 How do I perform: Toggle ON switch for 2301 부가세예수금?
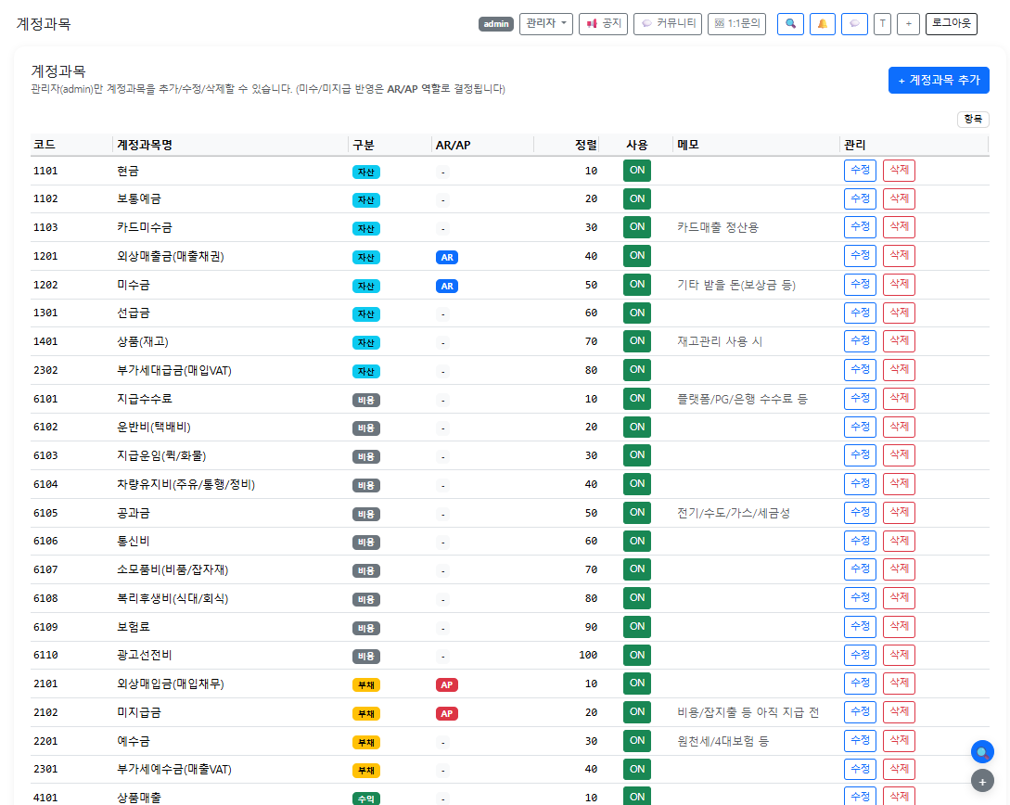[x=637, y=769]
